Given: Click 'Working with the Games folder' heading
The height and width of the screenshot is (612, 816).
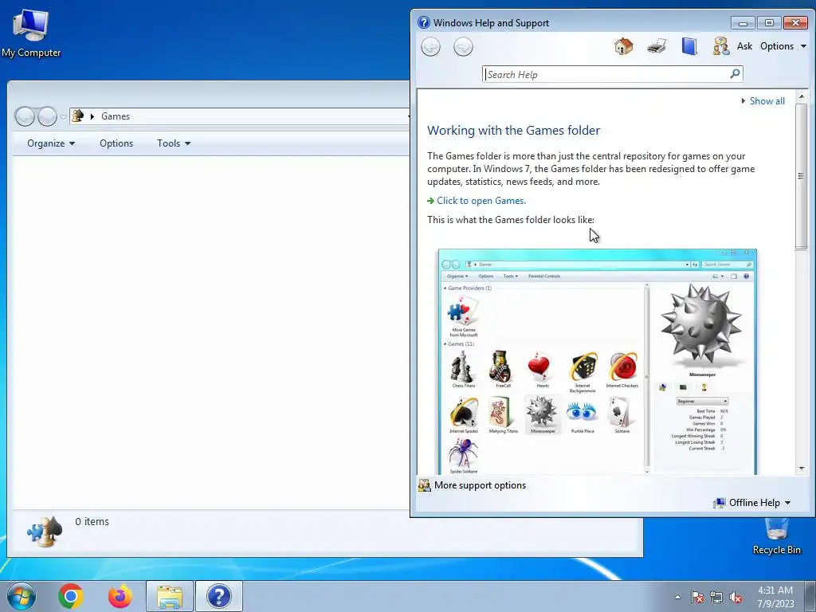Looking at the screenshot, I should [x=514, y=130].
